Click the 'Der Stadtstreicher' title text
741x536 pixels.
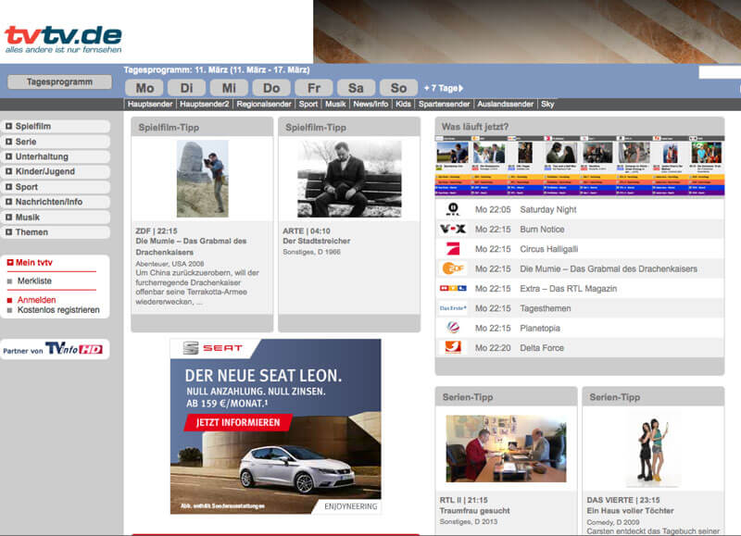click(317, 241)
